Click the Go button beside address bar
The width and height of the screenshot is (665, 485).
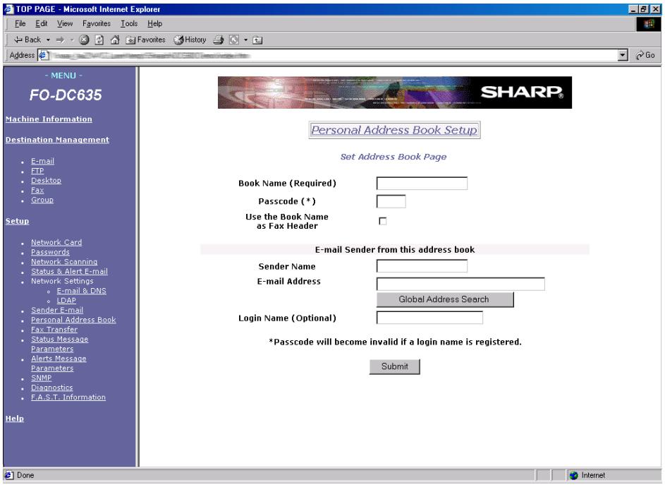(645, 55)
